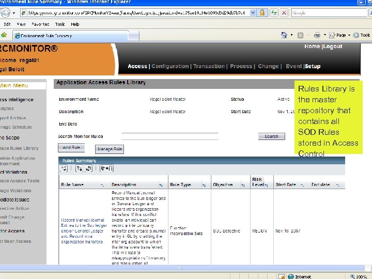The height and width of the screenshot is (279, 372).
Task: Open a new blank browser tab
Action: tap(134, 36)
